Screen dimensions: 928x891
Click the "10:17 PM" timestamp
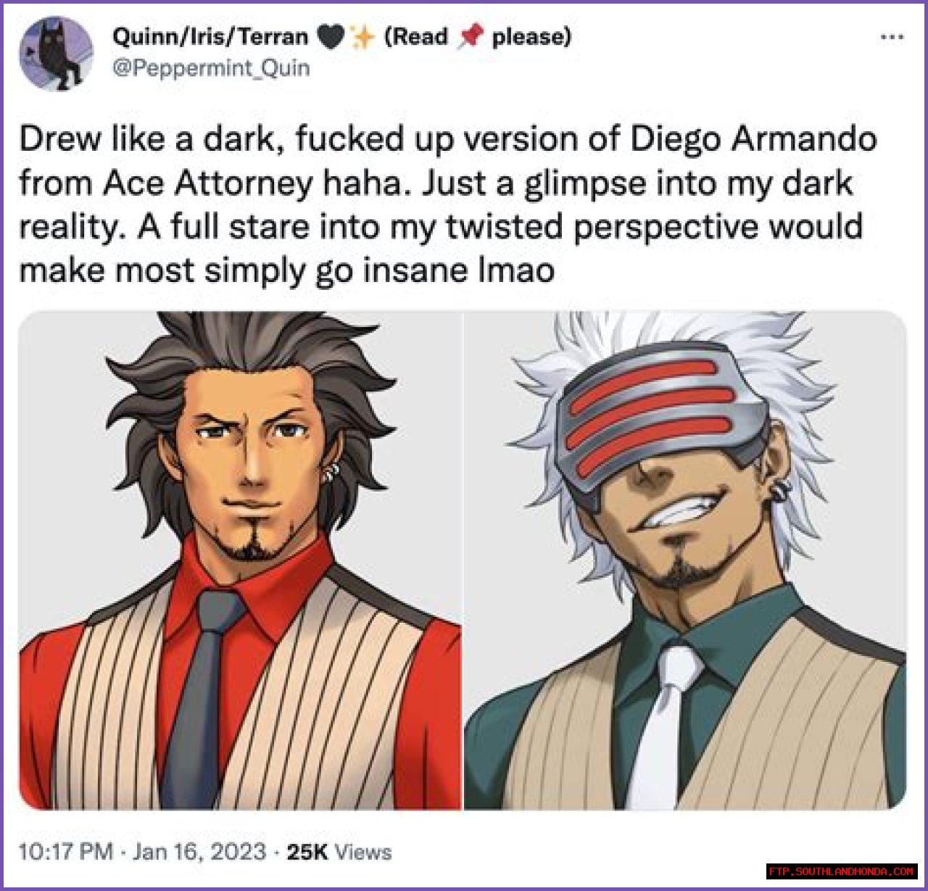coord(65,851)
